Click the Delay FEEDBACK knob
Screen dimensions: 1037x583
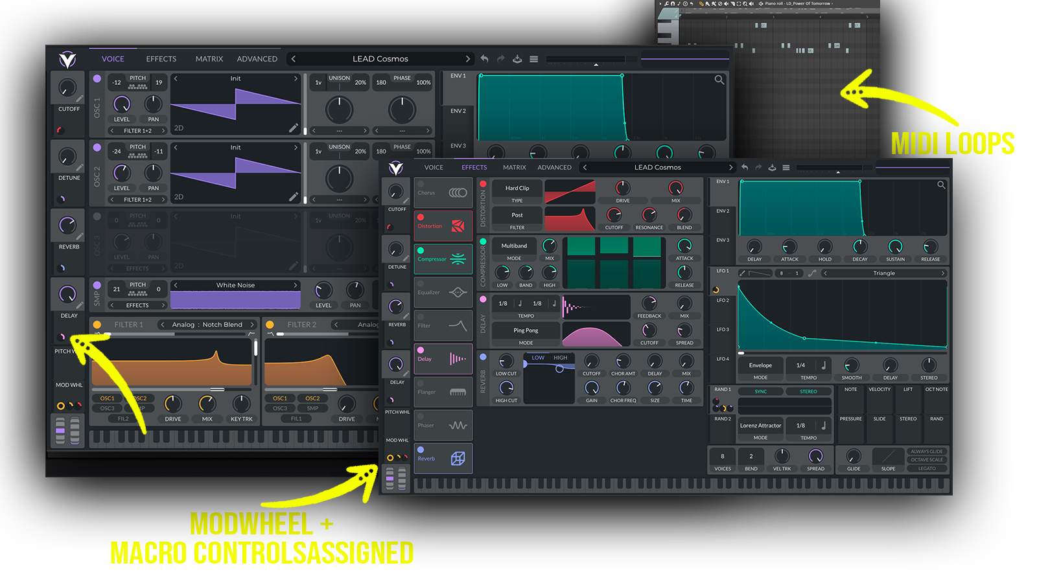[x=649, y=303]
